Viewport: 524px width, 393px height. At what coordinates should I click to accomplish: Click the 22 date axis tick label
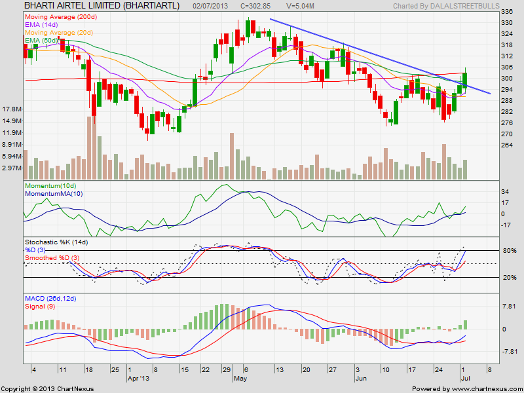[x=205, y=370]
